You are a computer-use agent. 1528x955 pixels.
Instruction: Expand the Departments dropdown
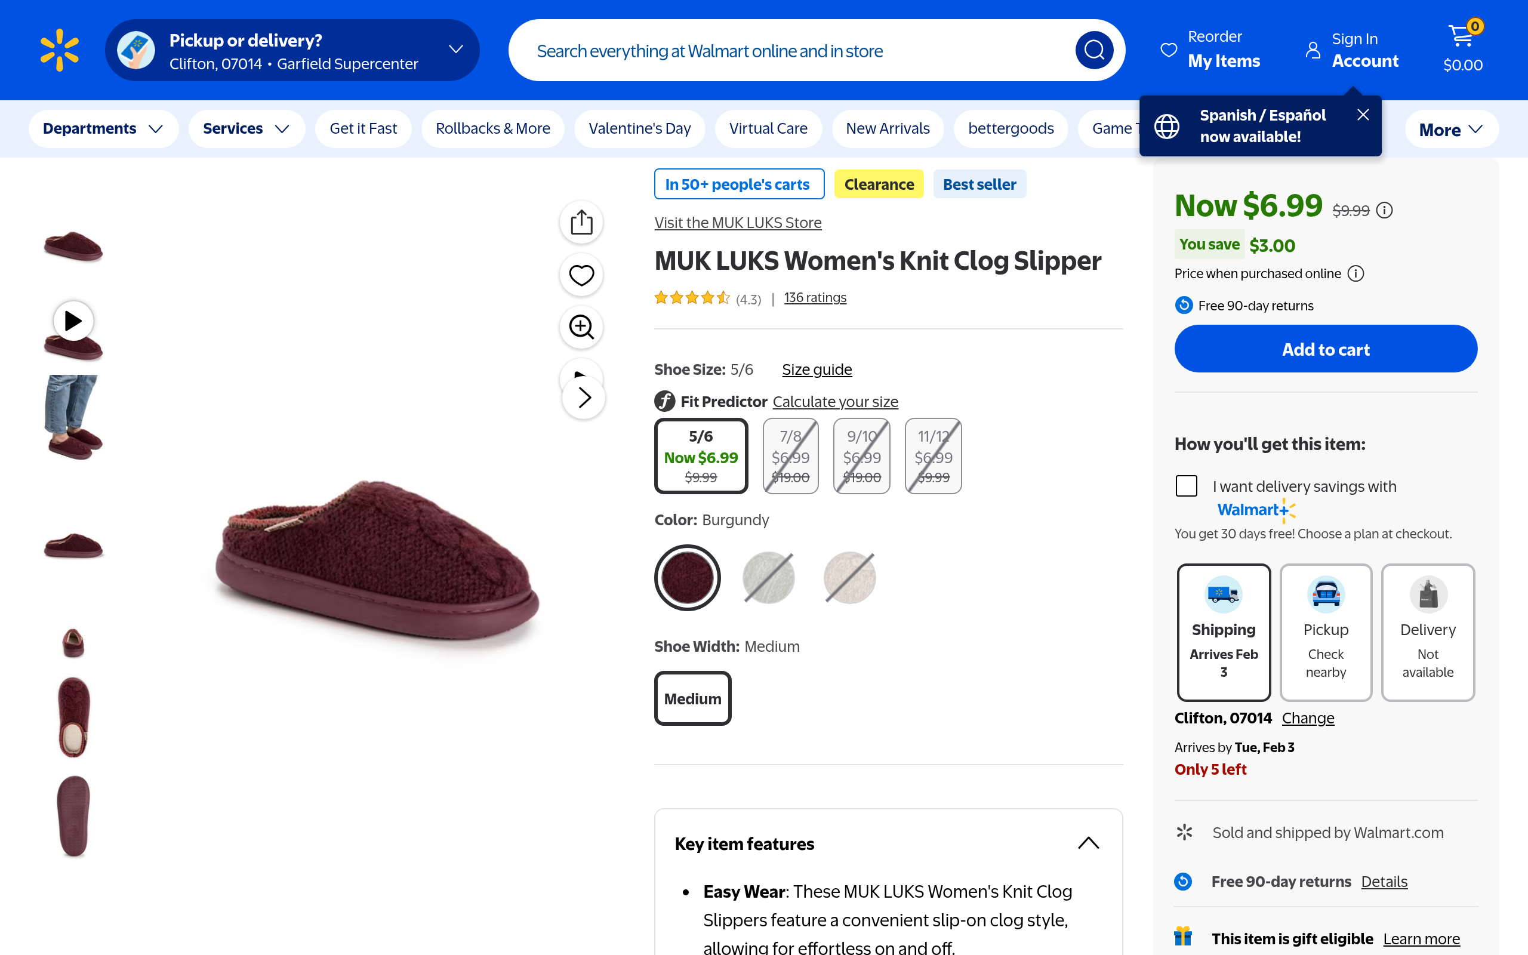pyautogui.click(x=103, y=129)
